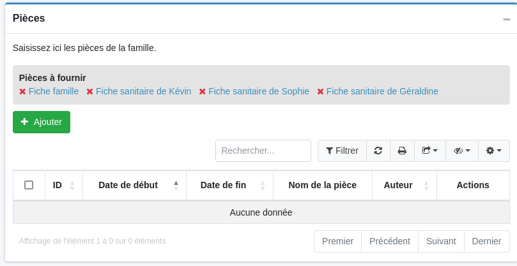Open Fiche sanitaire de Kévin link
517x266 pixels.
(x=143, y=91)
